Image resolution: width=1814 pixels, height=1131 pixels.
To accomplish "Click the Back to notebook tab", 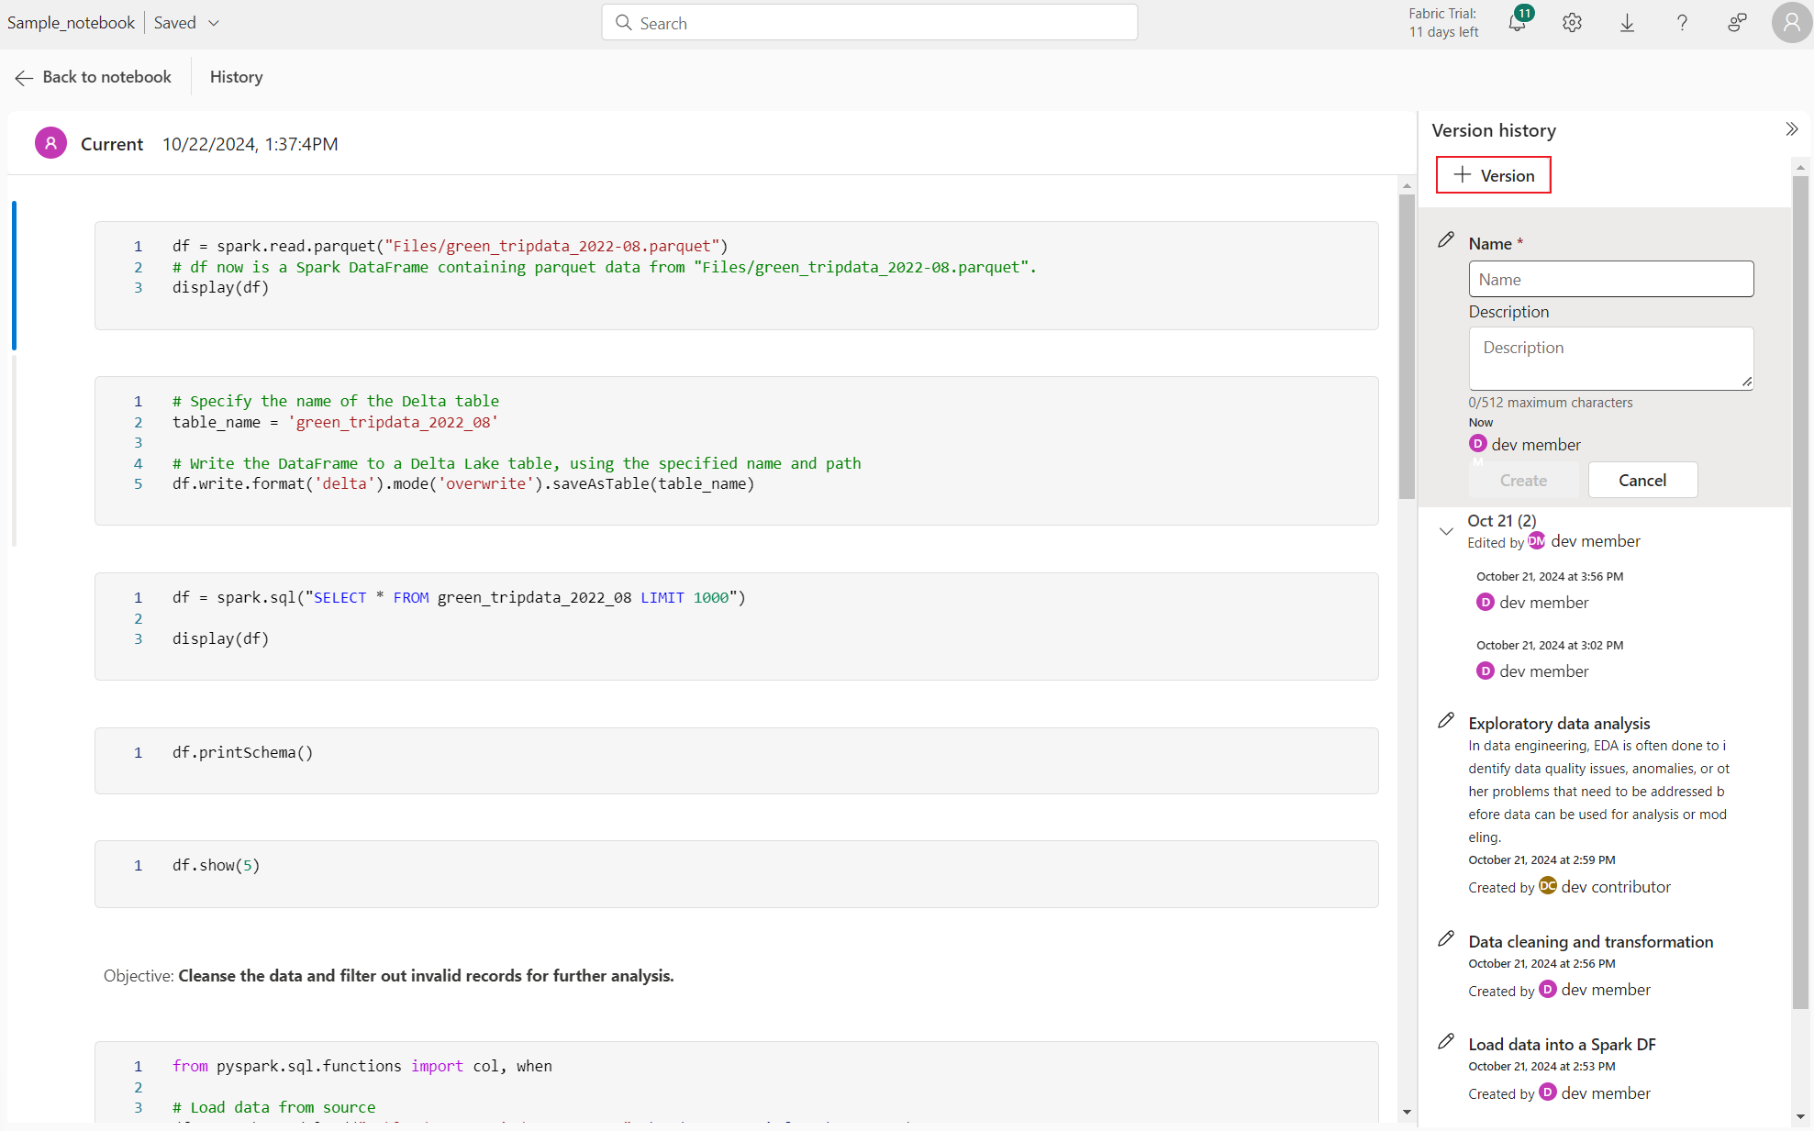I will point(94,77).
